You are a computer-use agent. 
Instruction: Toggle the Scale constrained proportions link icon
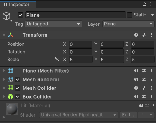coord(57,59)
